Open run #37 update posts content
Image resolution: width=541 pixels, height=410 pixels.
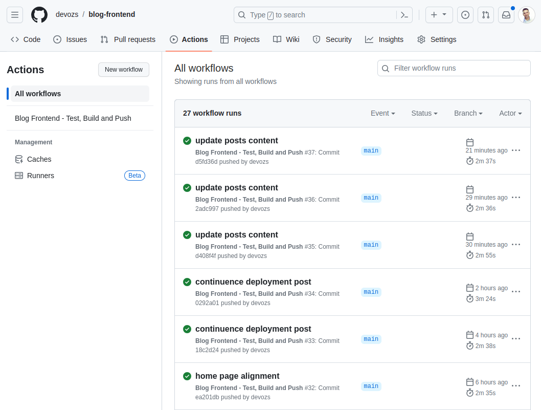coord(236,141)
